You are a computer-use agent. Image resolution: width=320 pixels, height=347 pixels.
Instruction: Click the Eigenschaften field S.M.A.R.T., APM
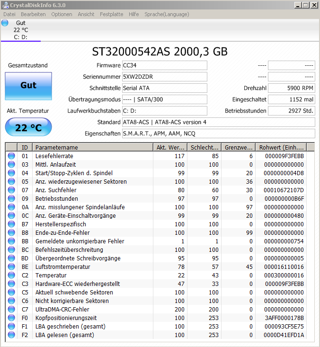point(219,133)
